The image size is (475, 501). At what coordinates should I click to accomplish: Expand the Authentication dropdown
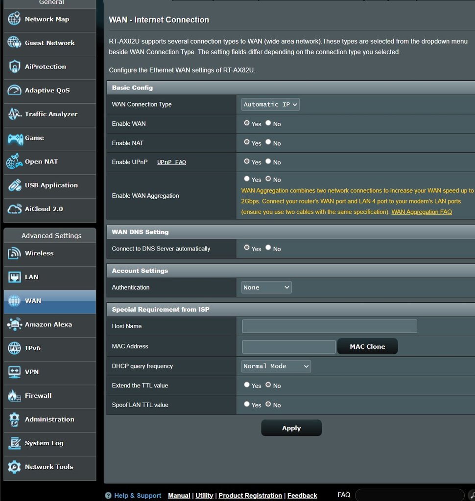pyautogui.click(x=266, y=287)
